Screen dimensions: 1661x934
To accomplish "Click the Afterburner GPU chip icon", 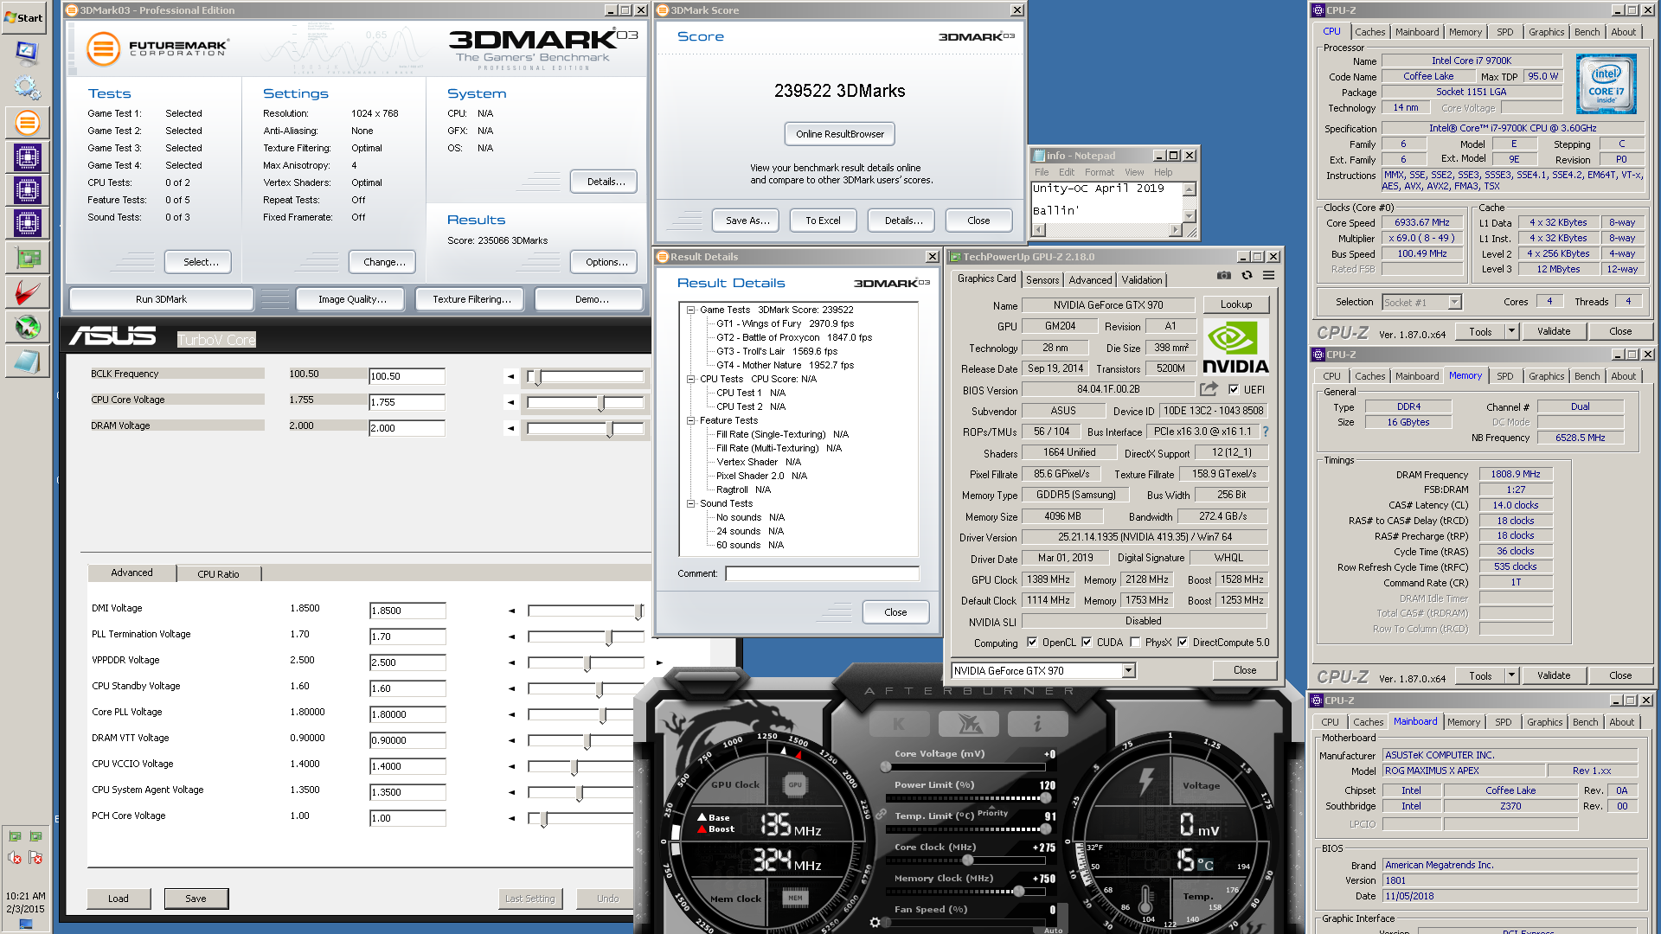I will 794,785.
